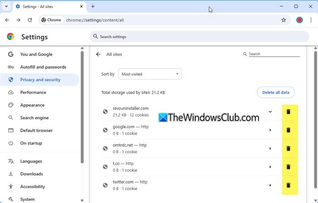Expand google.com site details arrow
Screen dimensions: 318x203
(270, 130)
